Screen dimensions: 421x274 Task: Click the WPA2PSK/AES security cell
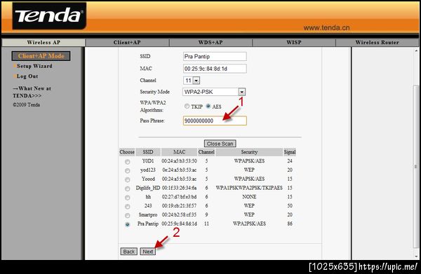coord(249,224)
